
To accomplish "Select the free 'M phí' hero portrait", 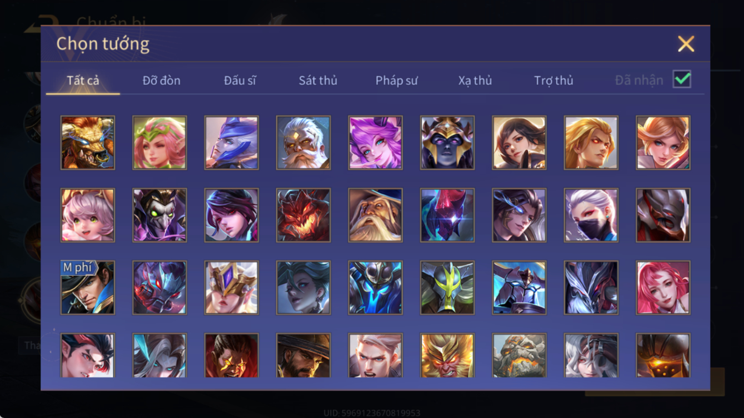I will (88, 288).
